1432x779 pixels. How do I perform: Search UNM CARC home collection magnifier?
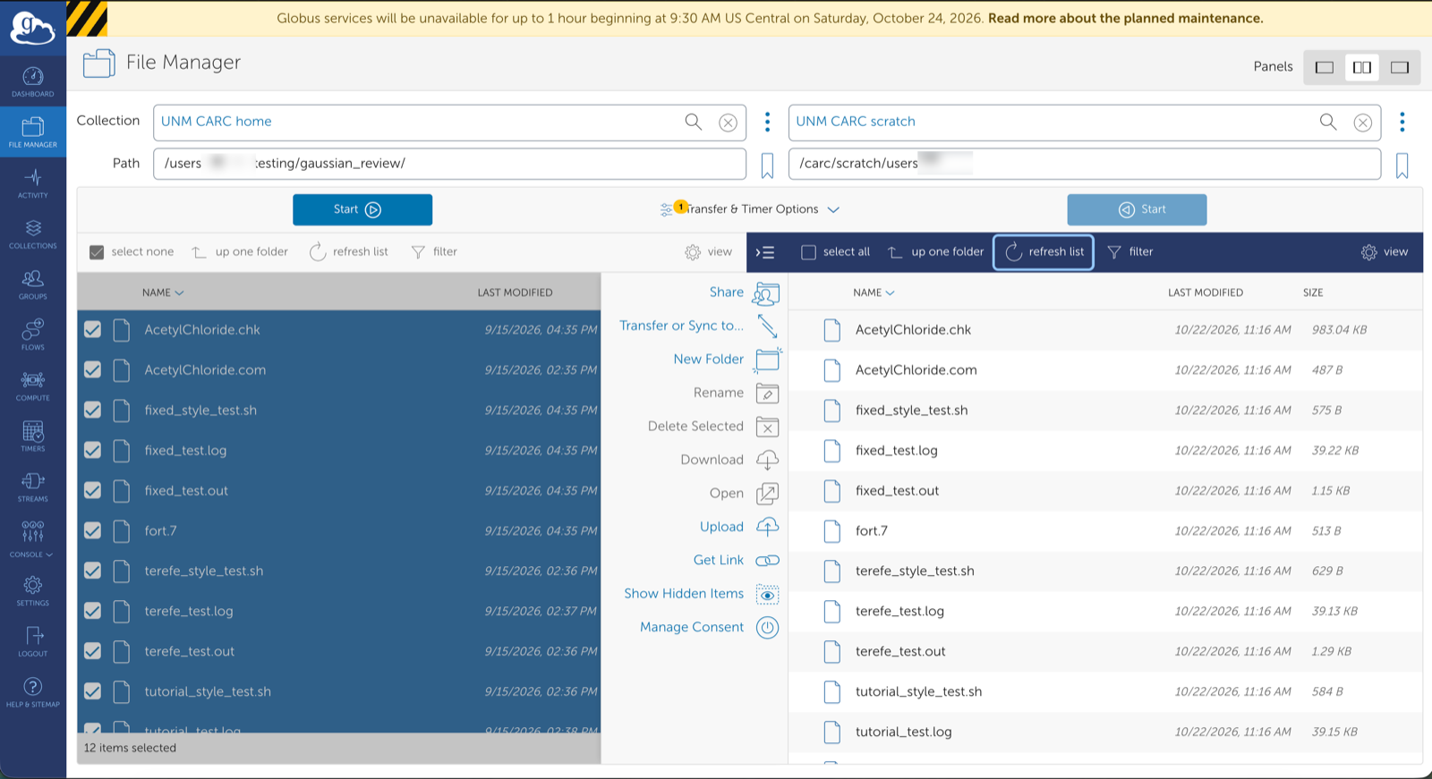pyautogui.click(x=694, y=122)
